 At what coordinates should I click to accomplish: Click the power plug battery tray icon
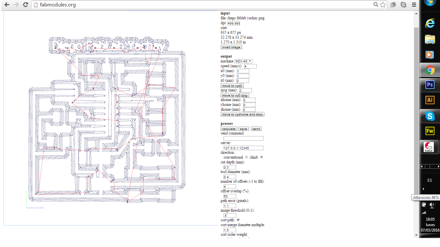click(424, 205)
